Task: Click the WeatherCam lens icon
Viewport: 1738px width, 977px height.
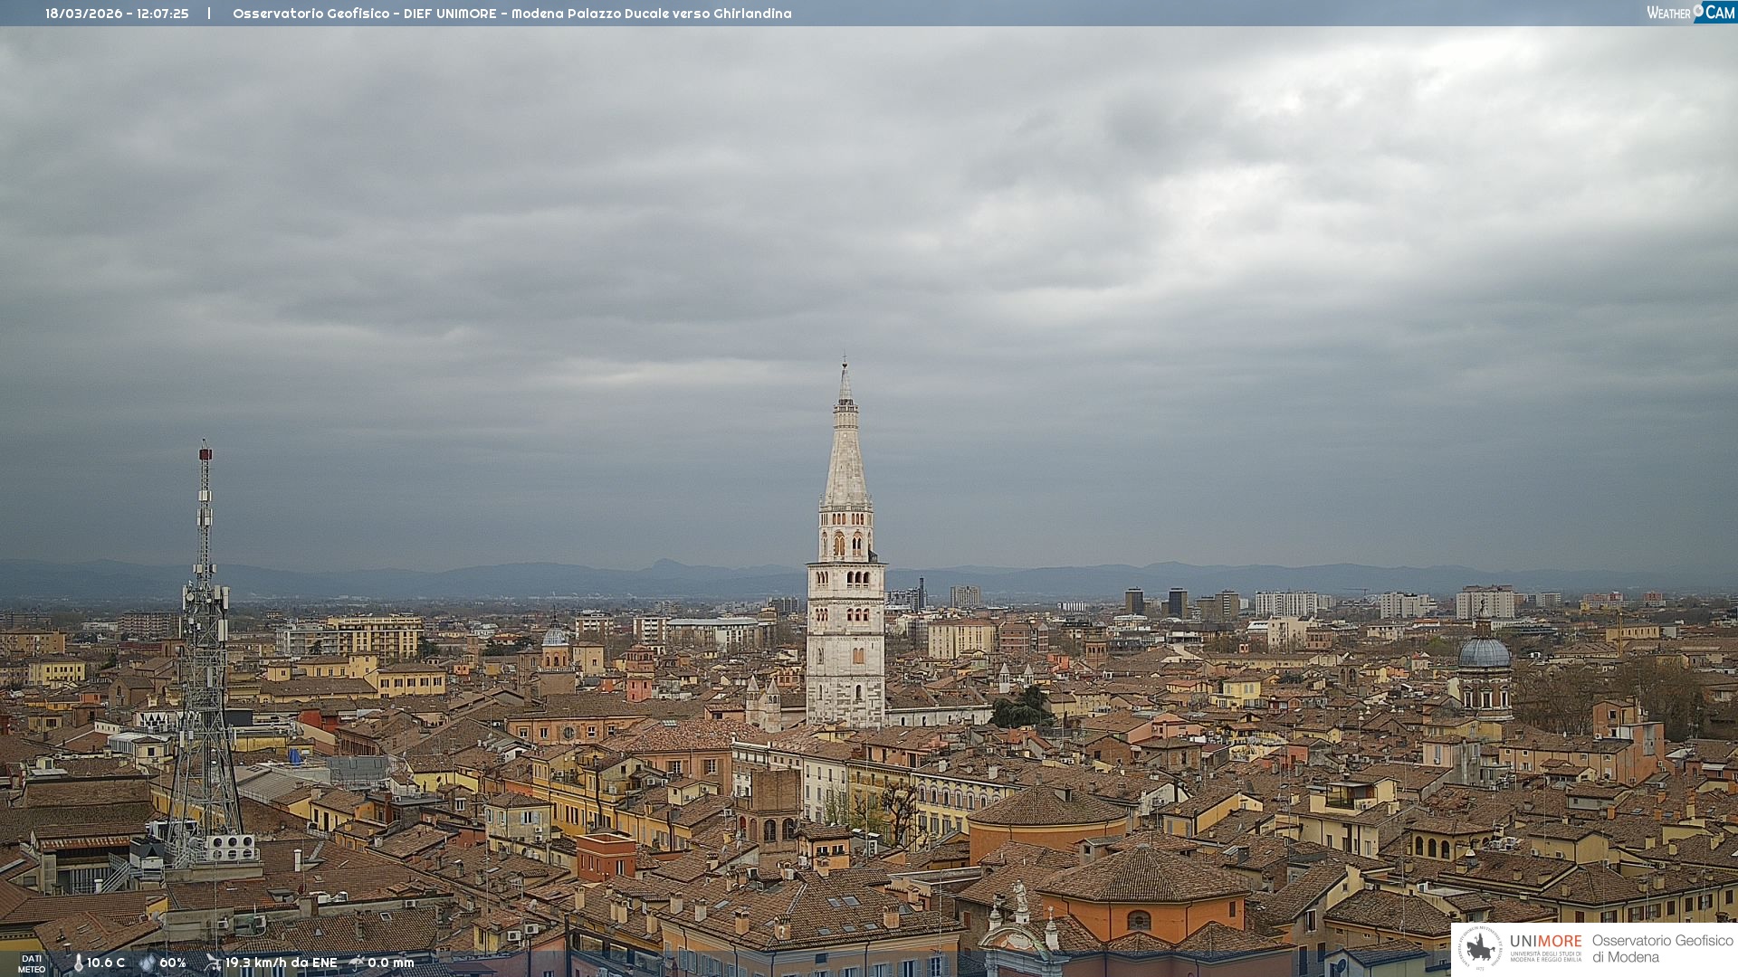Action: [1698, 10]
